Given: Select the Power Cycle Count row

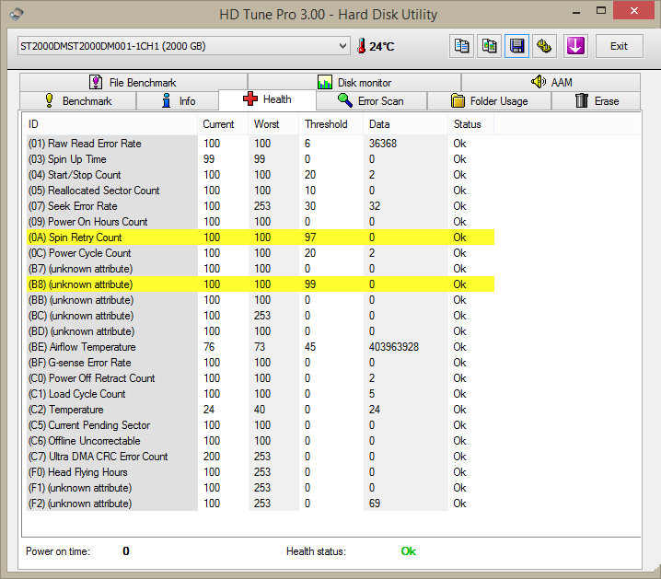Looking at the screenshot, I should pyautogui.click(x=261, y=253).
